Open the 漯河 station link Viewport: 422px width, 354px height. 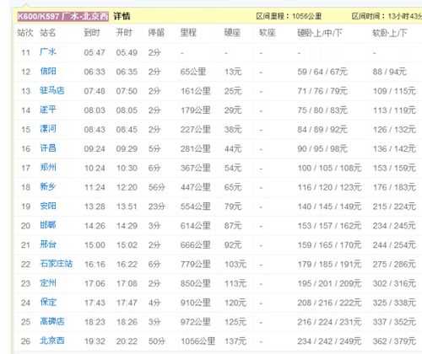point(48,129)
